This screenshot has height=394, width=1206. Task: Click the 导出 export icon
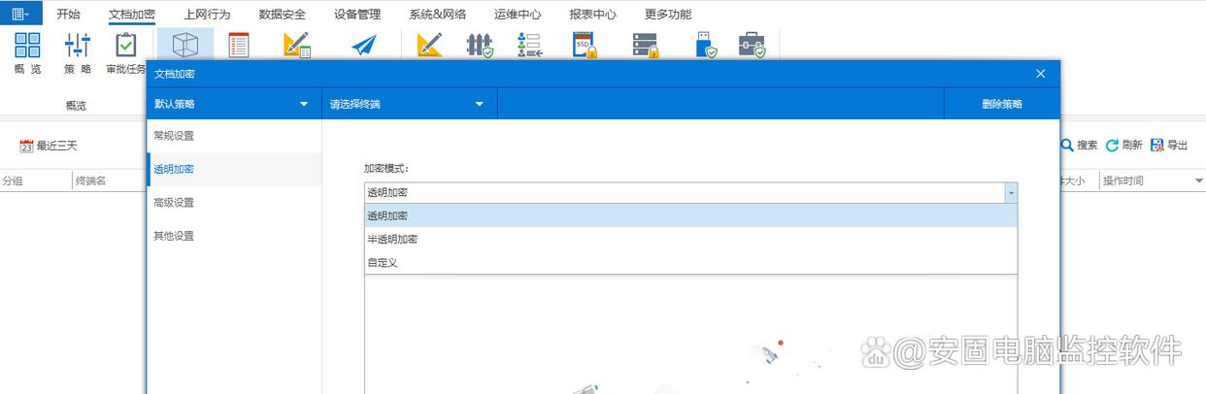pyautogui.click(x=1156, y=145)
